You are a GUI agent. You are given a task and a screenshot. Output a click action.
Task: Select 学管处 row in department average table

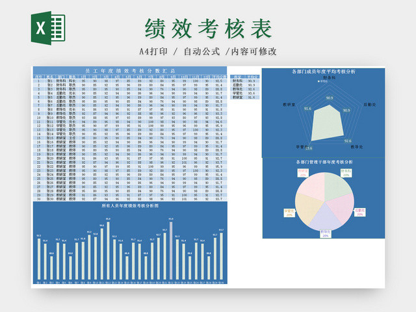tap(244, 94)
